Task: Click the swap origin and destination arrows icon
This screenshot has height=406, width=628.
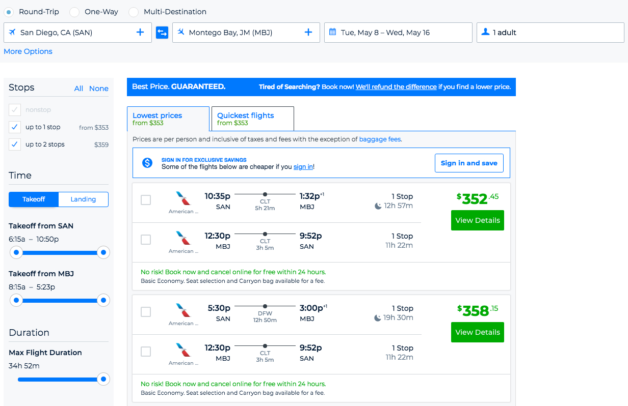Action: pyautogui.click(x=162, y=33)
